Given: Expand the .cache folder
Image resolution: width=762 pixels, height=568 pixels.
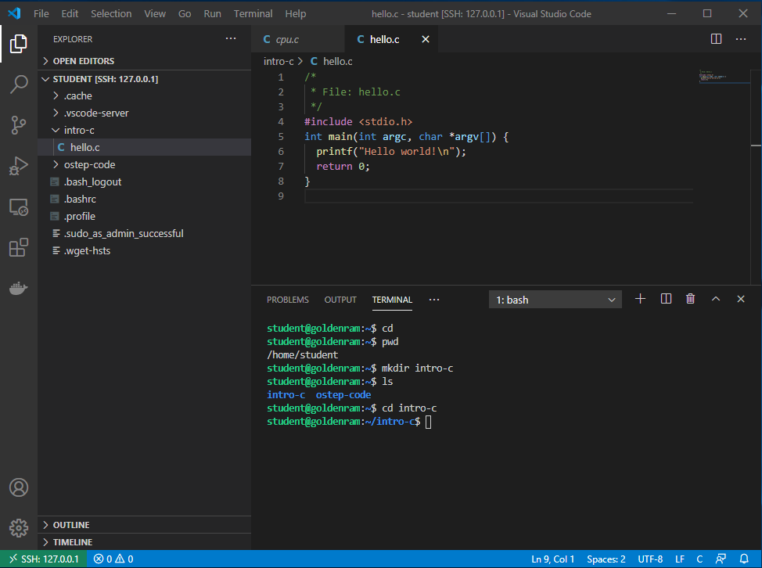Looking at the screenshot, I should pos(144,95).
